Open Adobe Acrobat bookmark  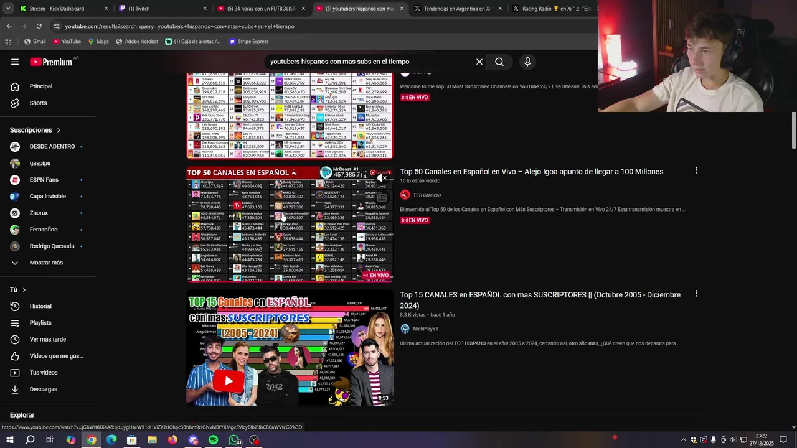[136, 42]
